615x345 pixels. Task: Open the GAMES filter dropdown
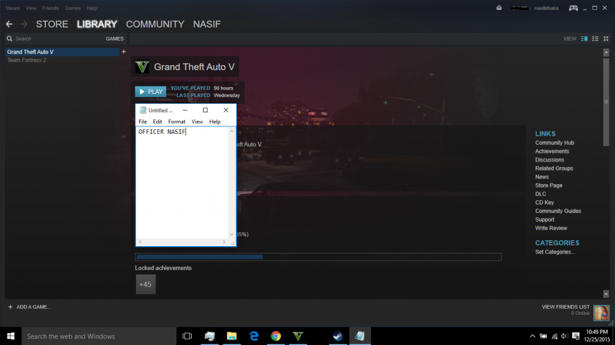(114, 39)
